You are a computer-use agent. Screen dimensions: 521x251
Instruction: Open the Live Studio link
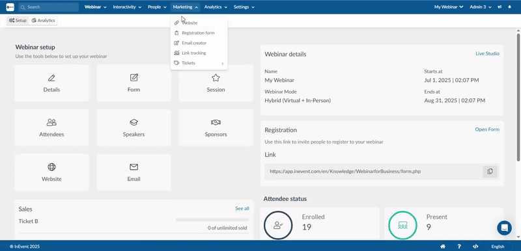487,53
